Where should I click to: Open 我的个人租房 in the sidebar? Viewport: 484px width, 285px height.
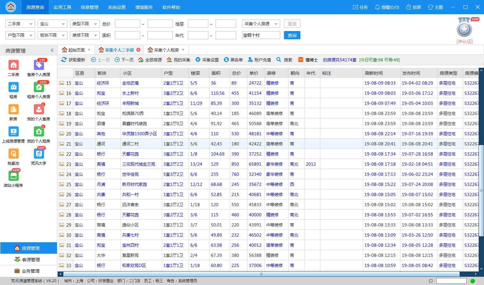[39, 135]
